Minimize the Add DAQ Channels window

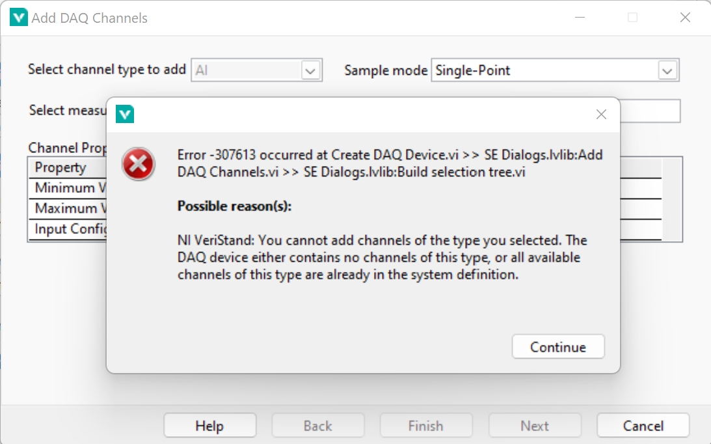coord(580,17)
